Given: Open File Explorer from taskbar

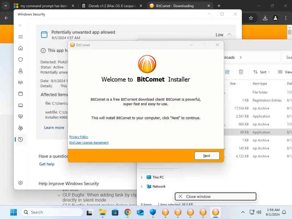Looking at the screenshot, I should point(102,212).
